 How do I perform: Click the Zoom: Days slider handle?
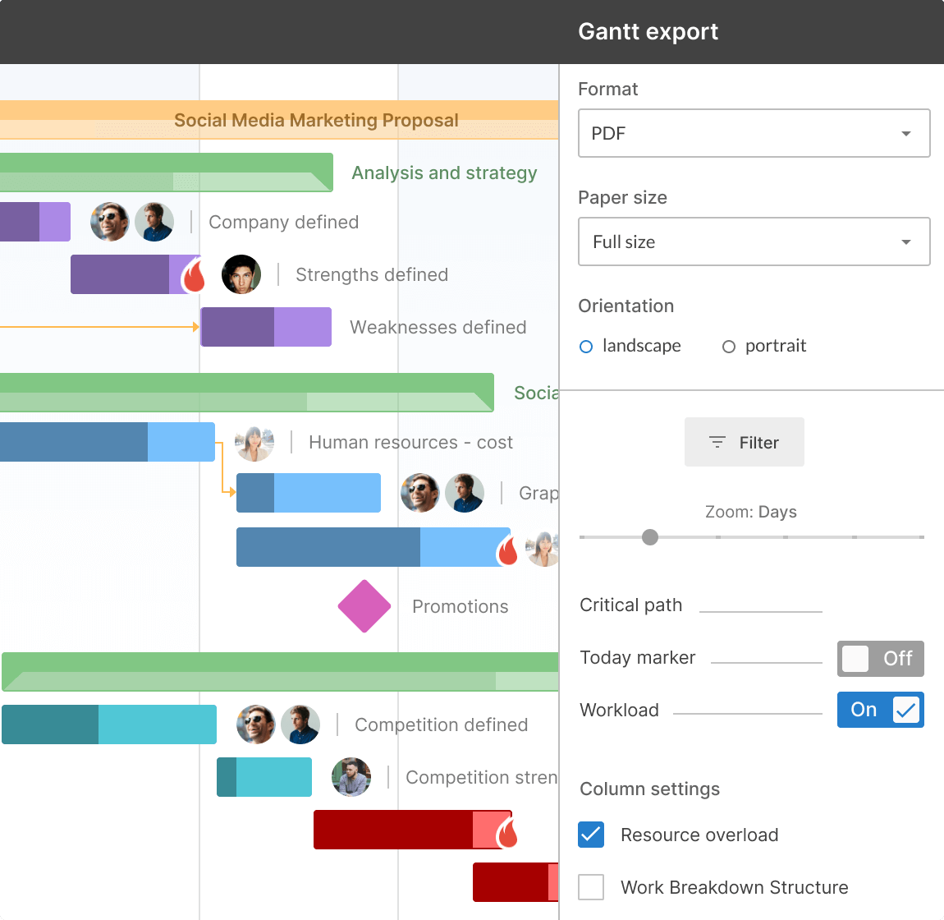click(650, 537)
